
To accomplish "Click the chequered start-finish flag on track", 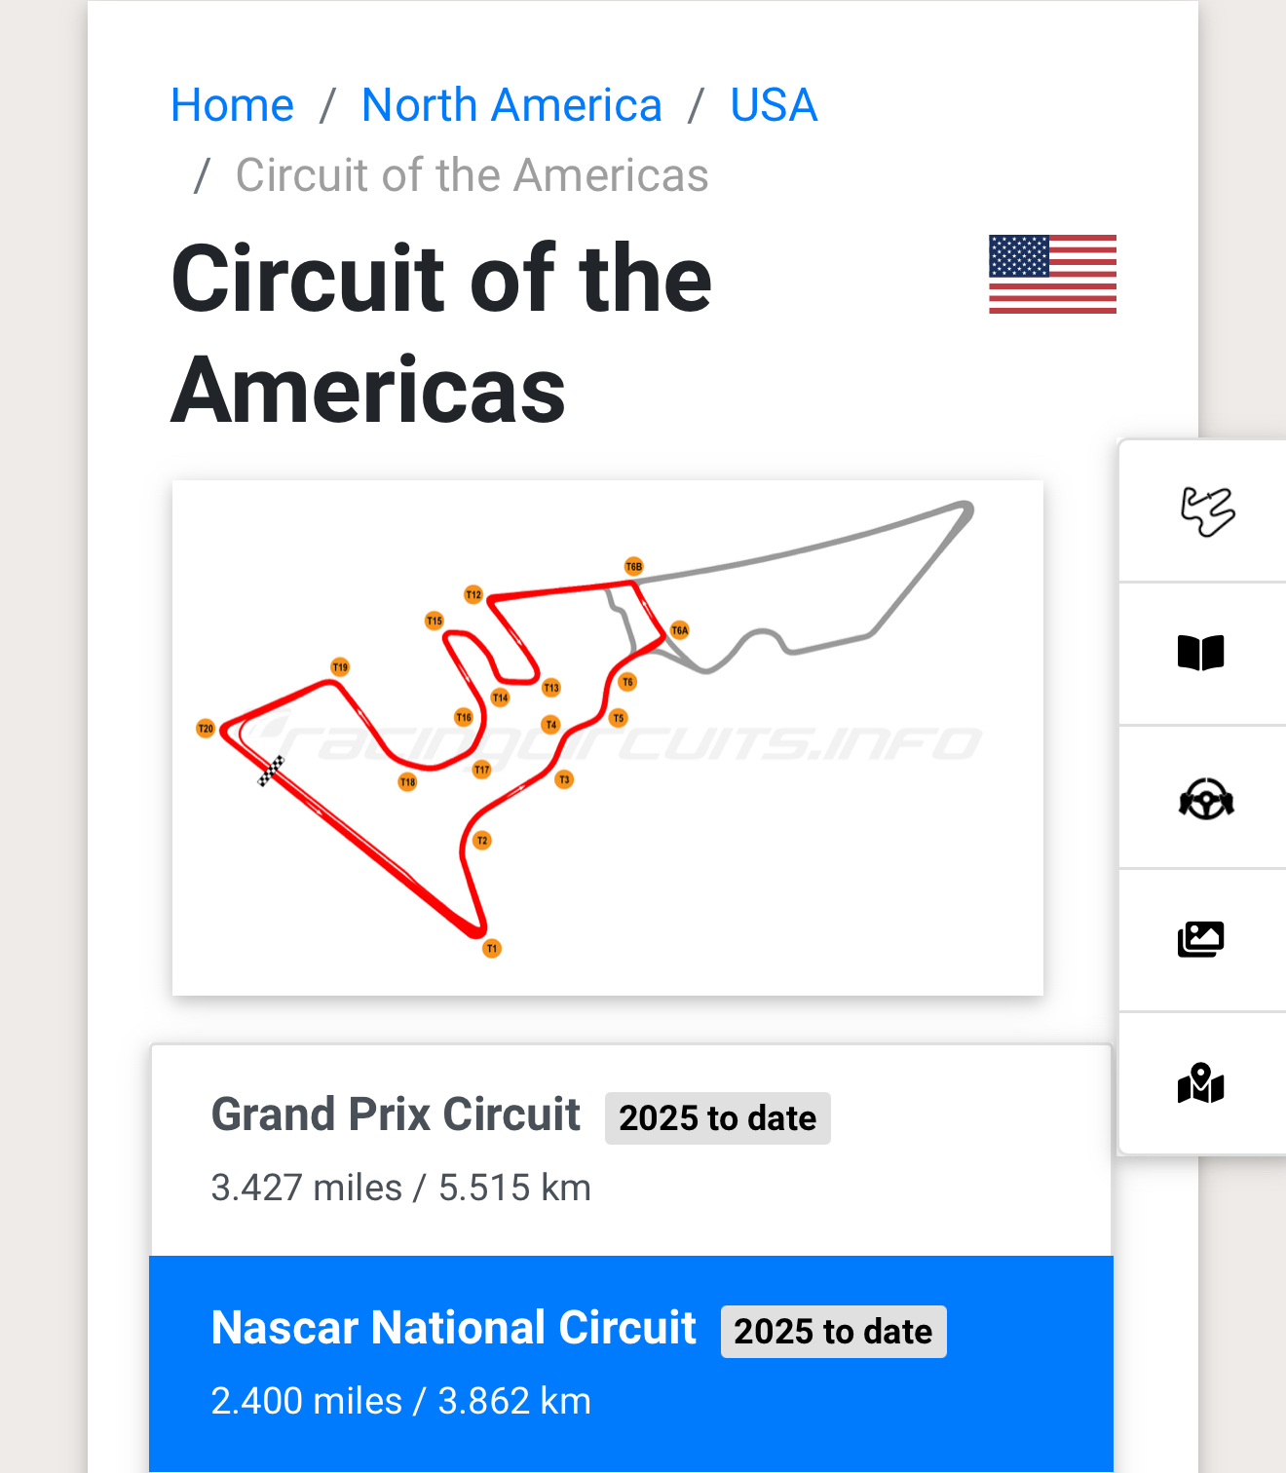I will tap(271, 771).
